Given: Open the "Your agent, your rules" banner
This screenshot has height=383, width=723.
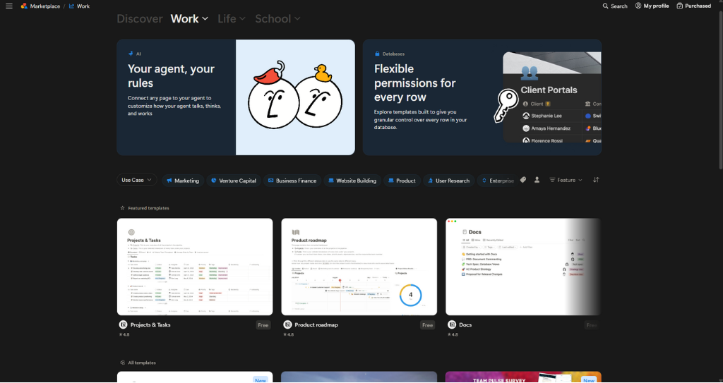Looking at the screenshot, I should tap(236, 97).
